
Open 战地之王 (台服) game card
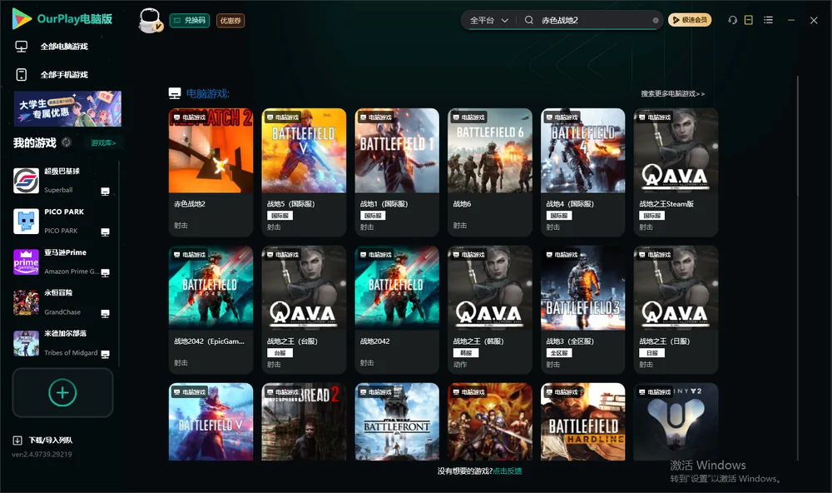pos(304,310)
